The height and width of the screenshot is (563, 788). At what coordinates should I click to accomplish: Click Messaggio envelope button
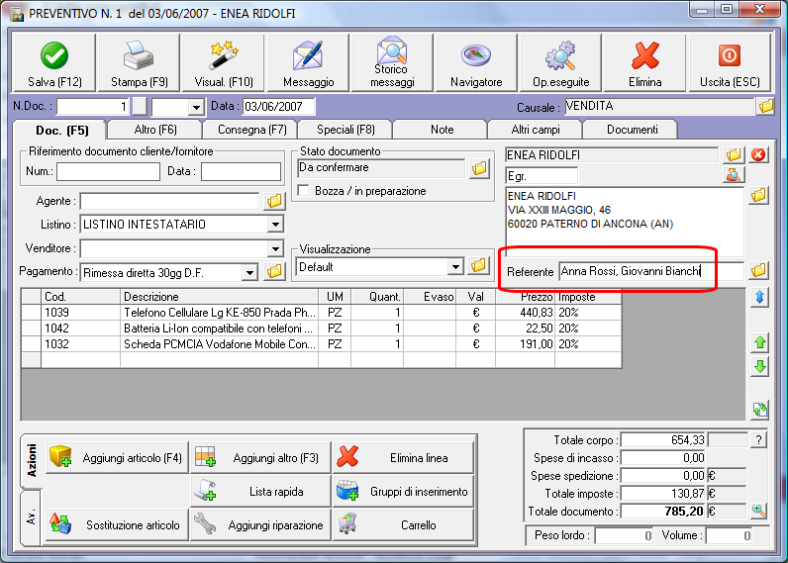(x=308, y=63)
